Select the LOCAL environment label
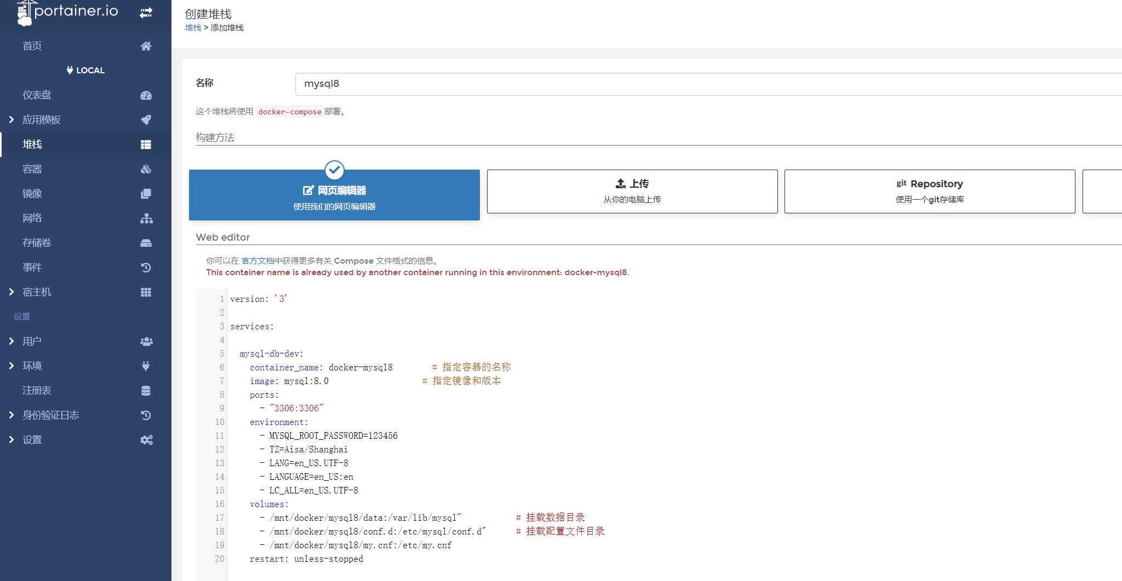This screenshot has width=1122, height=581. 90,70
